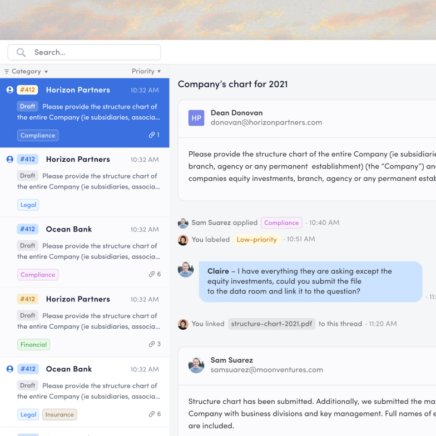436x436 pixels.
Task: Click the avatar beside the Claire chat bubble
Action: pyautogui.click(x=186, y=270)
